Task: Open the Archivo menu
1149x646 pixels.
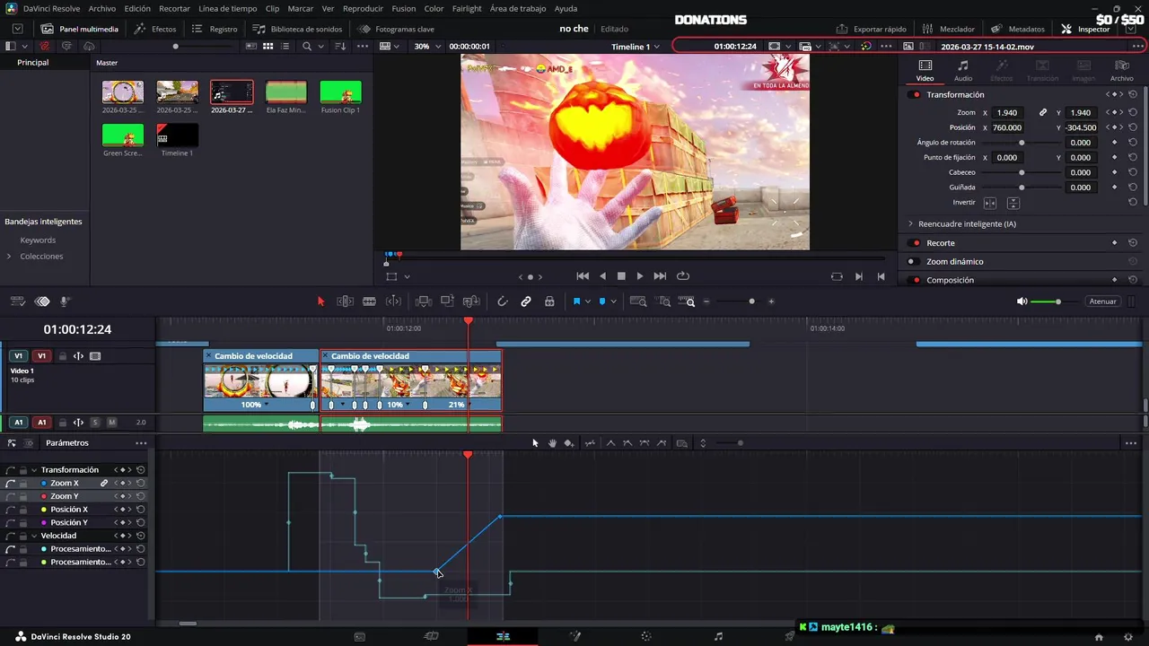Action: [x=101, y=8]
